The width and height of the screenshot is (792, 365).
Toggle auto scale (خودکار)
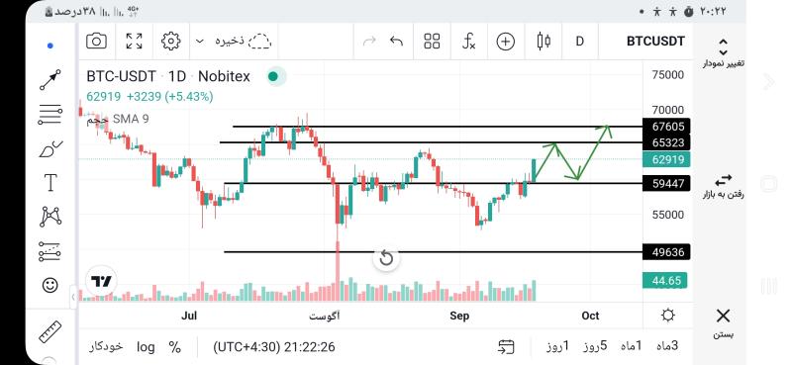(x=106, y=346)
